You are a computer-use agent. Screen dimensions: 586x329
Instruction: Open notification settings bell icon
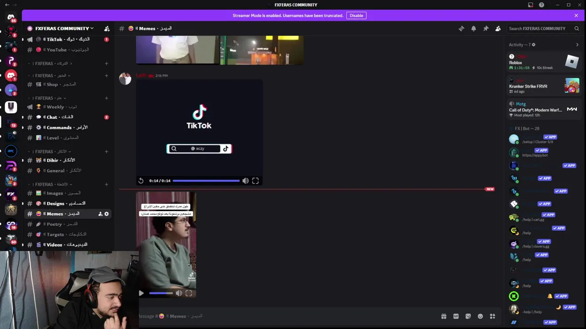click(473, 28)
